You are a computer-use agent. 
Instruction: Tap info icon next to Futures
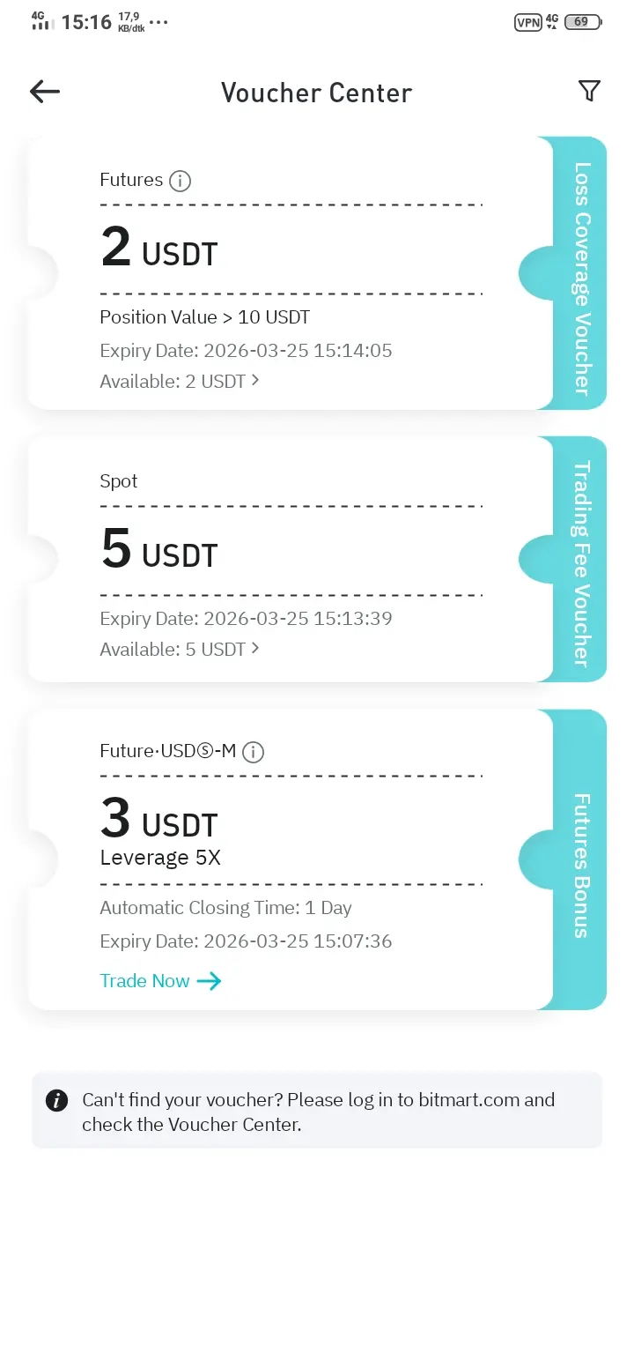coord(180,182)
